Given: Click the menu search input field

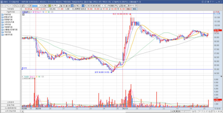Looking at the screenshot, I should tap(7, 6).
